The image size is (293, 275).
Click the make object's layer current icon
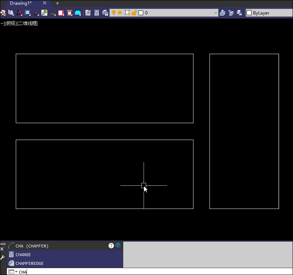tap(222, 13)
